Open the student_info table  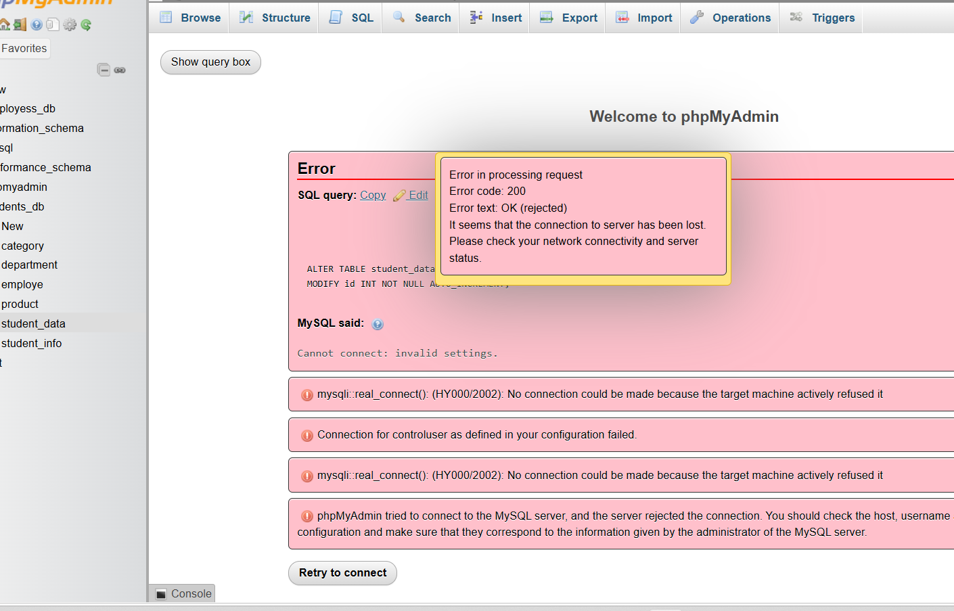(x=31, y=343)
